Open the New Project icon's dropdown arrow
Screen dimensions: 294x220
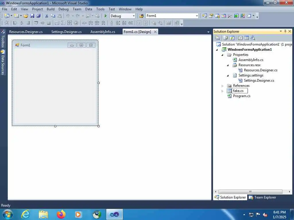pos(11,16)
